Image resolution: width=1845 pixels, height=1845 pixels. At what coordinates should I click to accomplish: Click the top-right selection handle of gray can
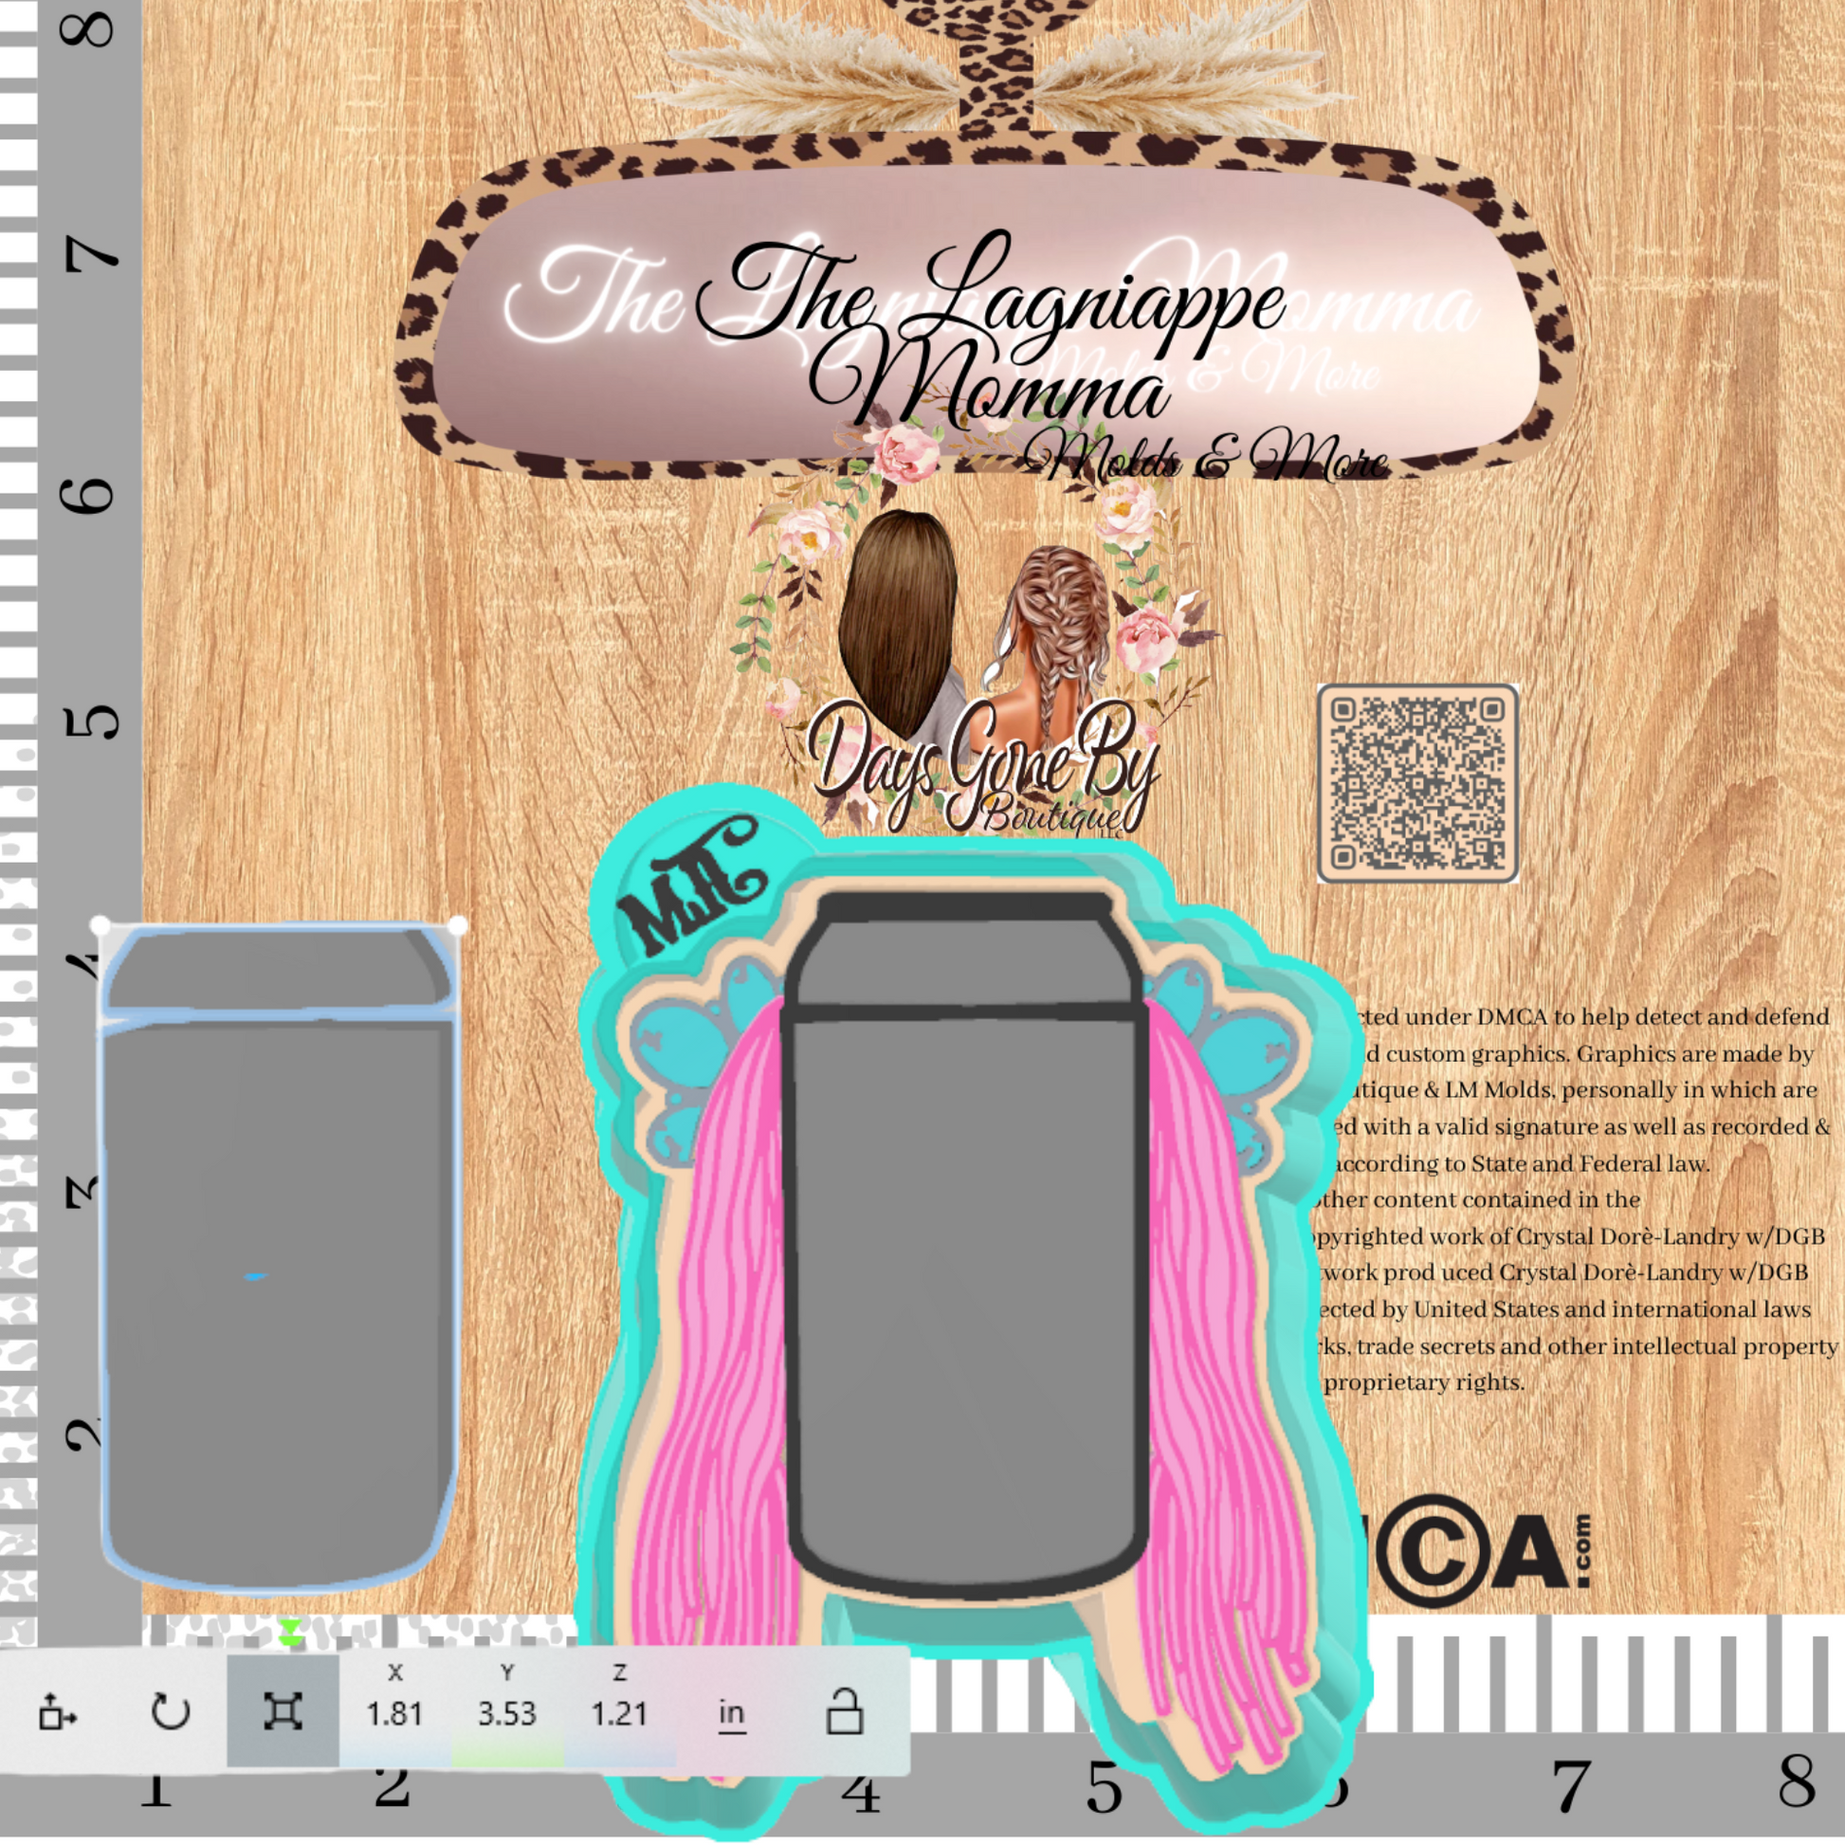pyautogui.click(x=457, y=925)
